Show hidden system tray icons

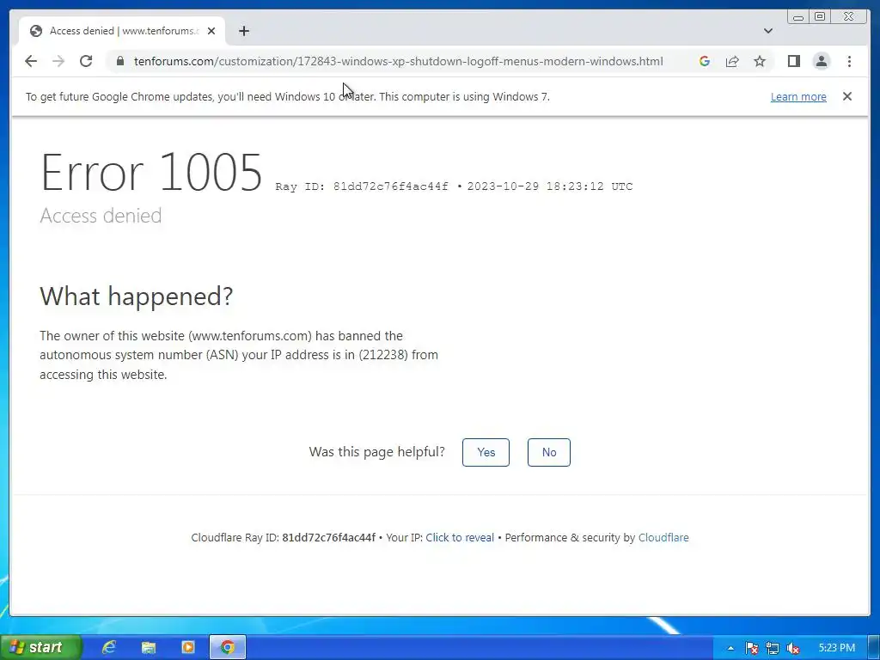[x=730, y=648]
